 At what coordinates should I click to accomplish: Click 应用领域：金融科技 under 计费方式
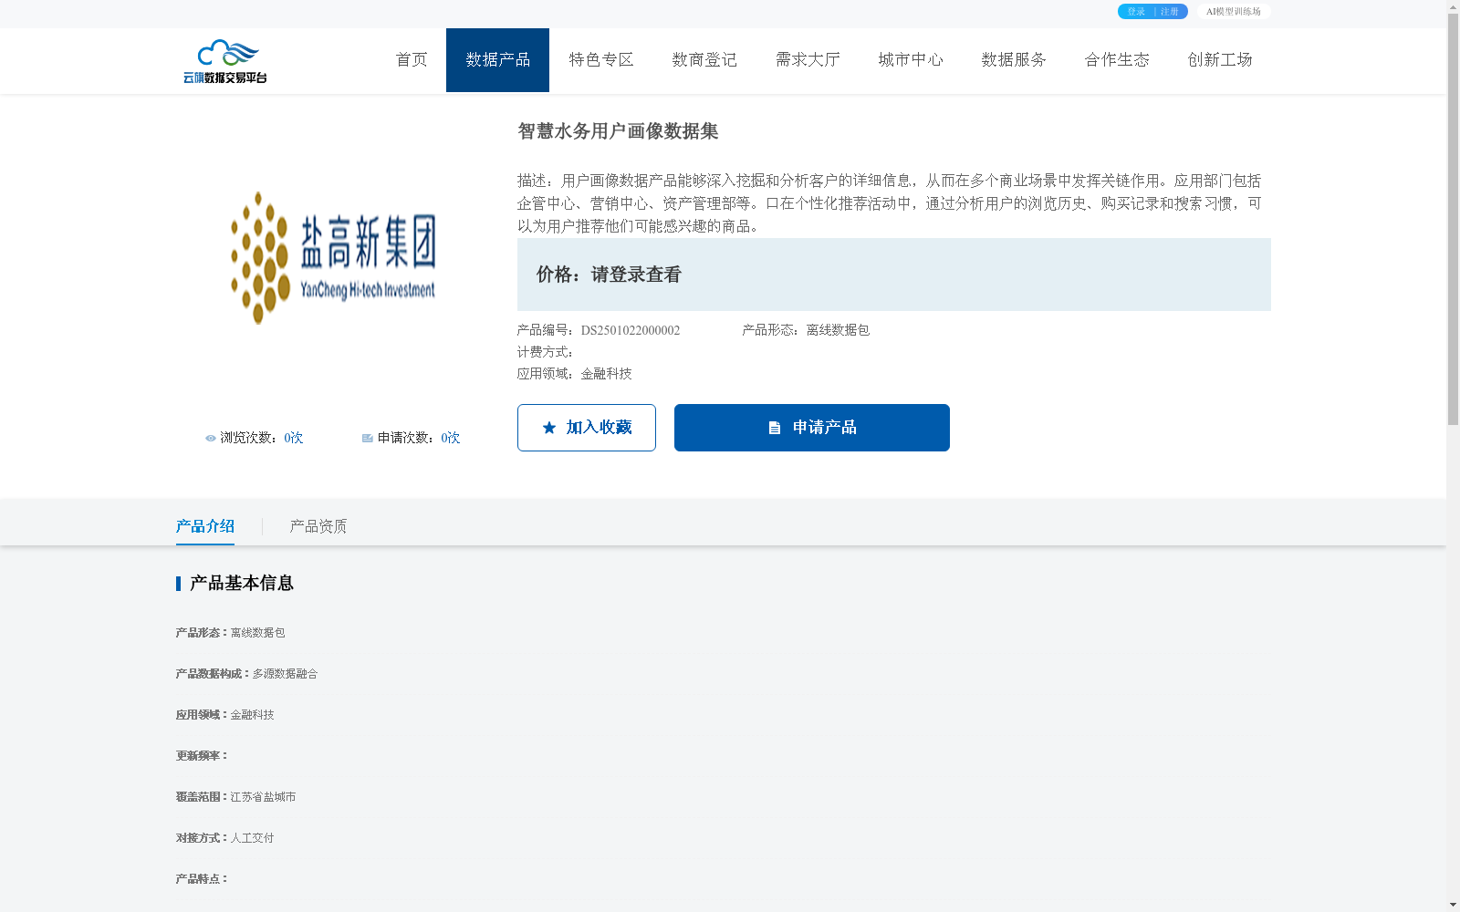pyautogui.click(x=575, y=374)
